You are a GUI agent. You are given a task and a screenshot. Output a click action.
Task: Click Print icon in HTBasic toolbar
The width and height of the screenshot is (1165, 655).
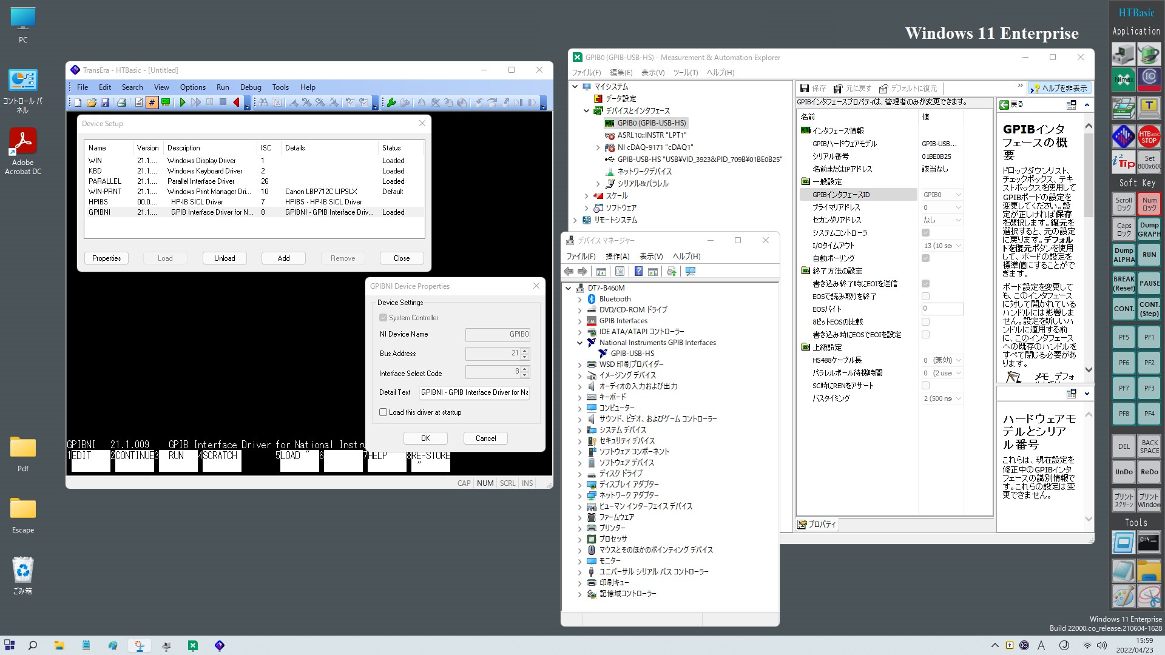coord(121,102)
